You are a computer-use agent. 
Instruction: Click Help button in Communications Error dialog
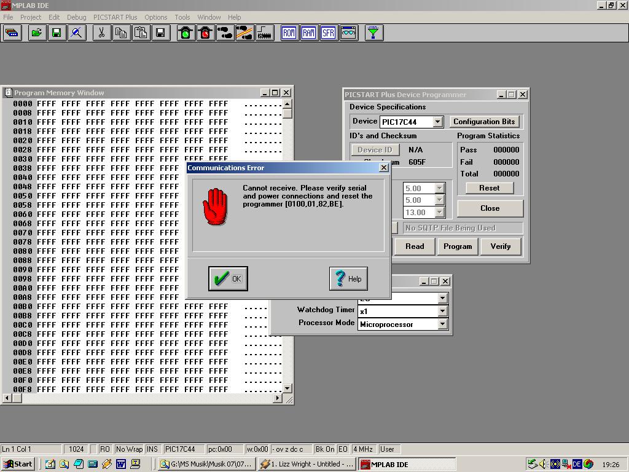(x=348, y=278)
